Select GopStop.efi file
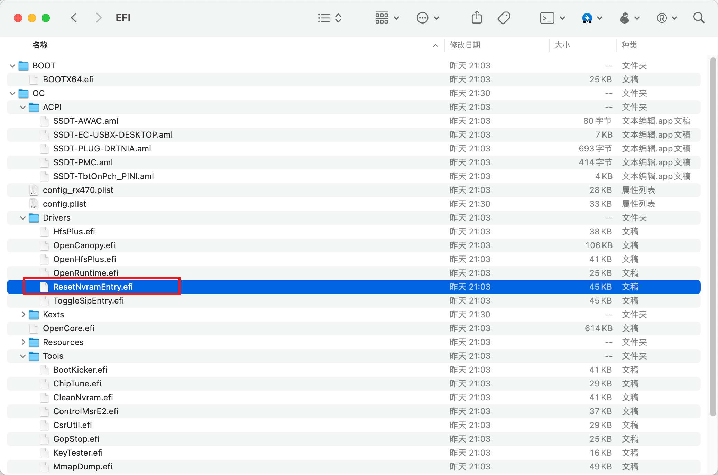The image size is (718, 475). tap(354, 439)
